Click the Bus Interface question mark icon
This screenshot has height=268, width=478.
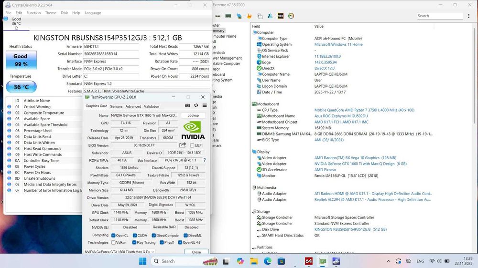(205, 160)
